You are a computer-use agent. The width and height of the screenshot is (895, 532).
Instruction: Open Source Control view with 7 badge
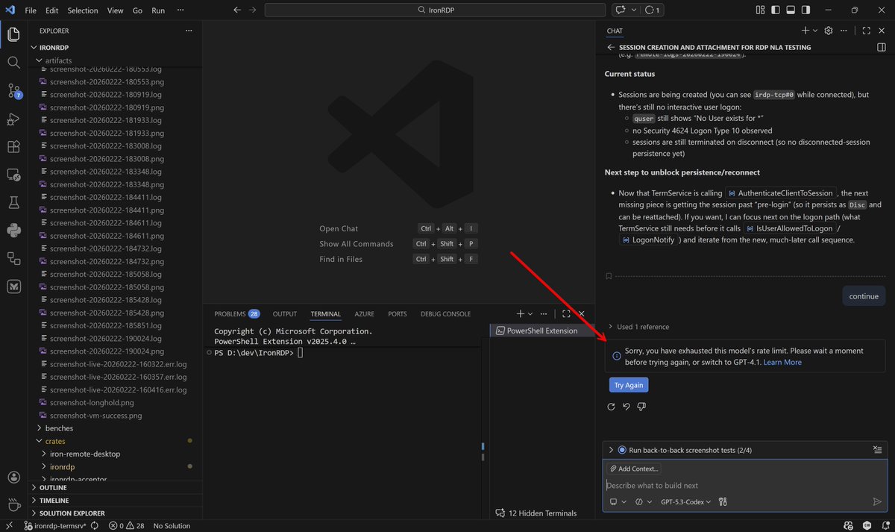click(x=13, y=91)
